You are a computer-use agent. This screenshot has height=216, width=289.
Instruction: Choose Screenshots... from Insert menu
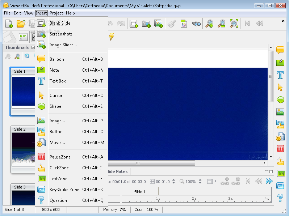pos(71,34)
